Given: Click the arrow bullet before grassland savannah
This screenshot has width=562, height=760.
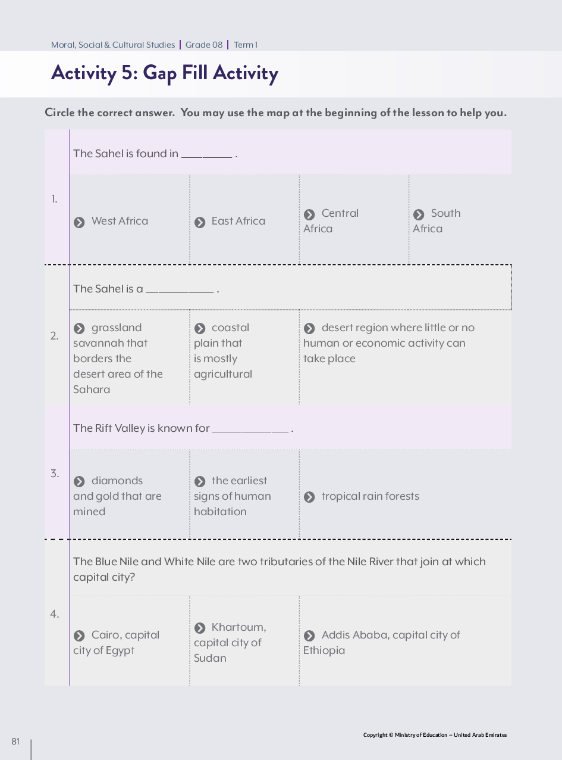Looking at the screenshot, I should coord(79,329).
